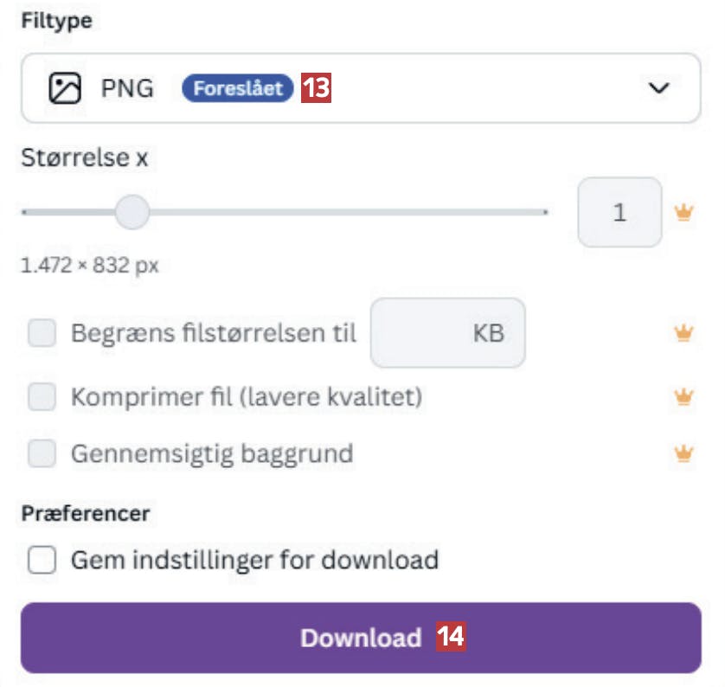Click the Størrelse slider handle
This screenshot has height=687, width=725.
tap(132, 212)
